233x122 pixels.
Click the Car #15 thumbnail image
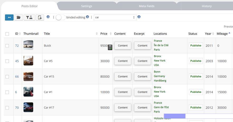pos(28,76)
